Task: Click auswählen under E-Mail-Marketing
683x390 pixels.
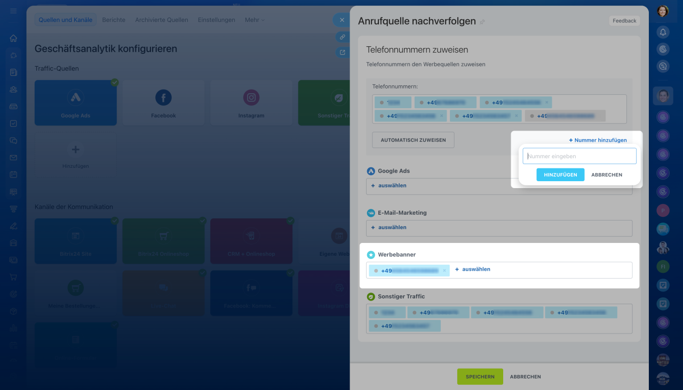Action: [x=389, y=228]
